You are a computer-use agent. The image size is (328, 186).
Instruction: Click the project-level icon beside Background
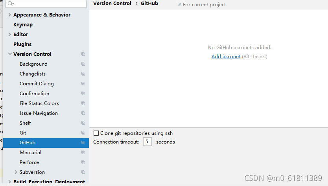coord(83,64)
